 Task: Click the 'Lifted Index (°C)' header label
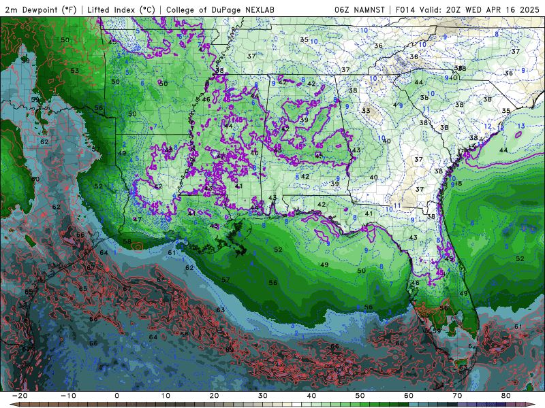click(x=121, y=10)
